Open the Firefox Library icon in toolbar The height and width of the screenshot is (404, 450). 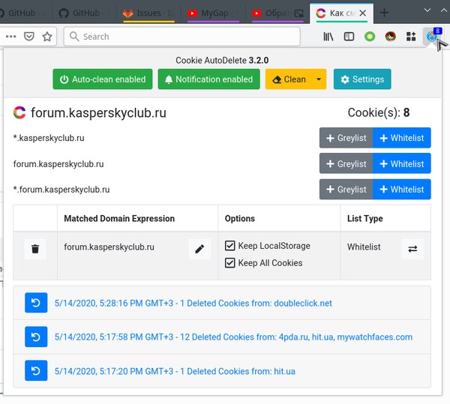pos(328,36)
